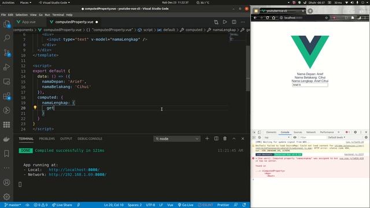The height and width of the screenshot is (208, 370).
Task: Open the DevTools Network tab
Action: coord(311,132)
